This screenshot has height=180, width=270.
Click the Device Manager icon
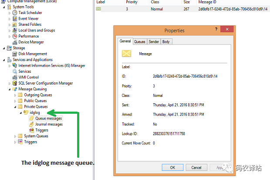[15, 42]
